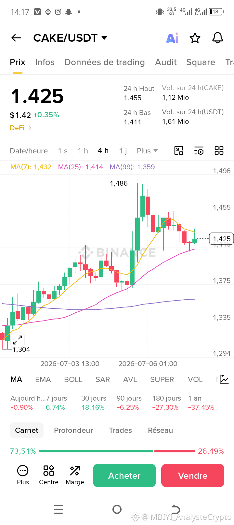Select the SUPER indicator
The height and width of the screenshot is (525, 234).
click(162, 379)
